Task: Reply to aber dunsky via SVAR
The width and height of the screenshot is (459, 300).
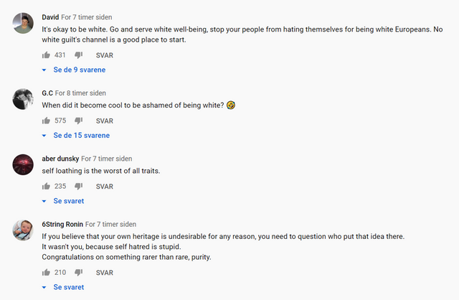Action: 105,187
